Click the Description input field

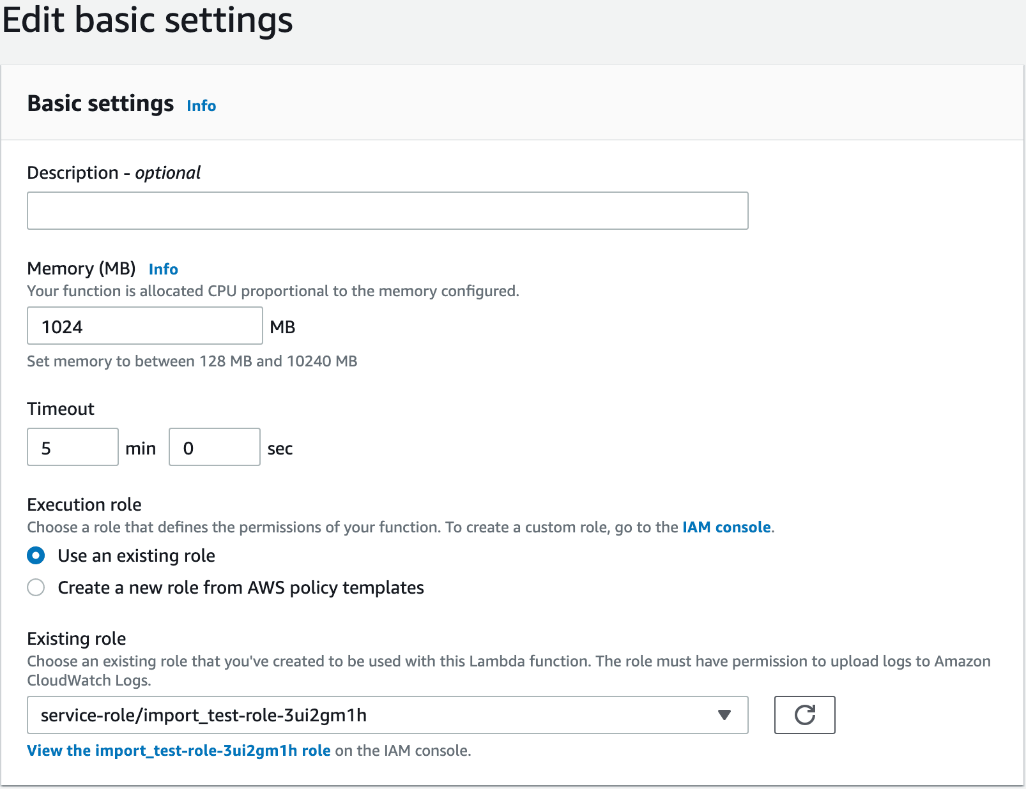[387, 210]
